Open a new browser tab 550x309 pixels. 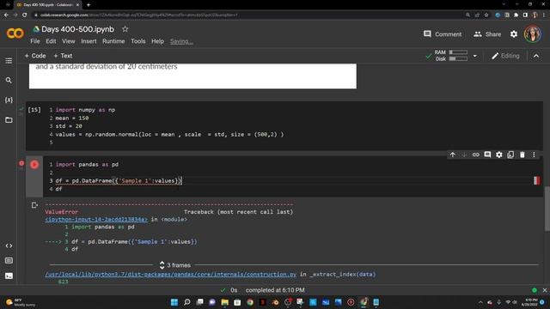[89, 5]
